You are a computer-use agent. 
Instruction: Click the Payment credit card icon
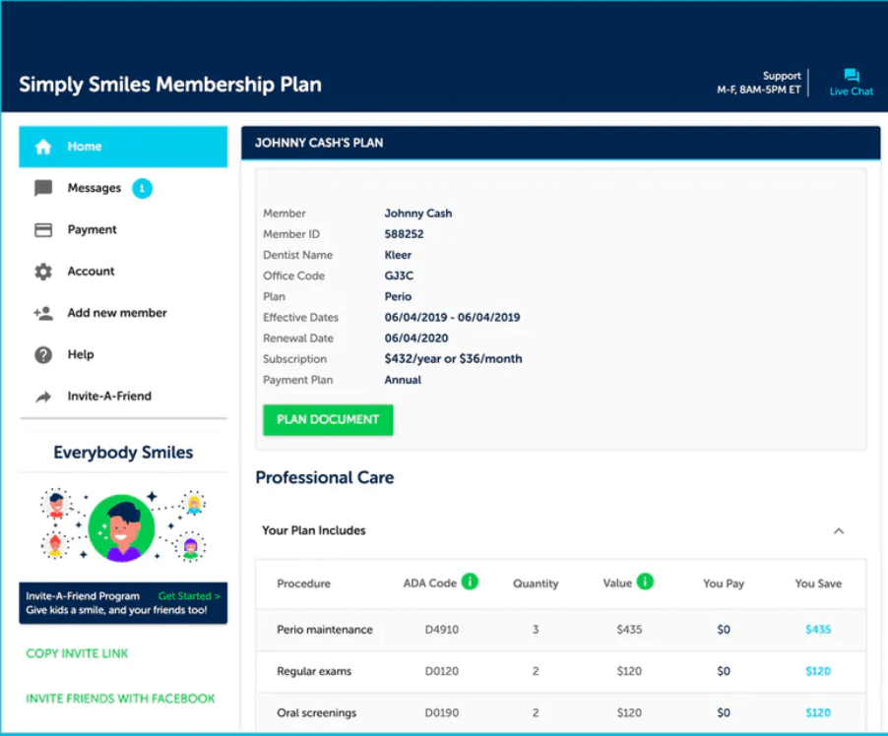[x=43, y=229]
